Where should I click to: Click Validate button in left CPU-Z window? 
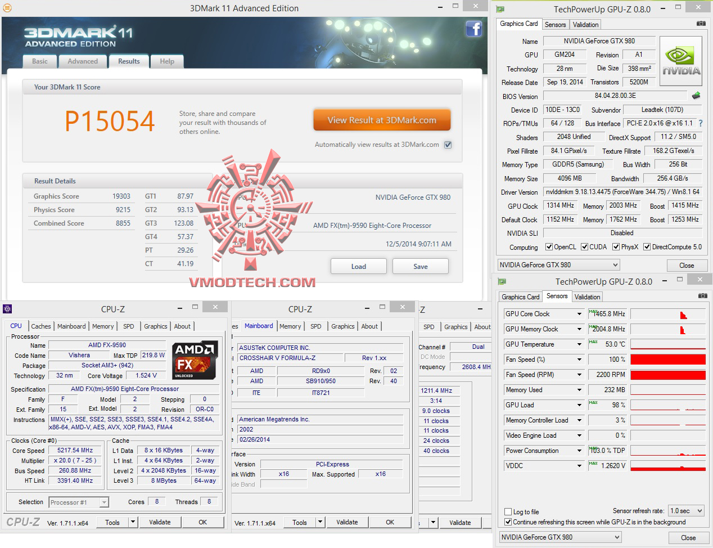(x=160, y=522)
